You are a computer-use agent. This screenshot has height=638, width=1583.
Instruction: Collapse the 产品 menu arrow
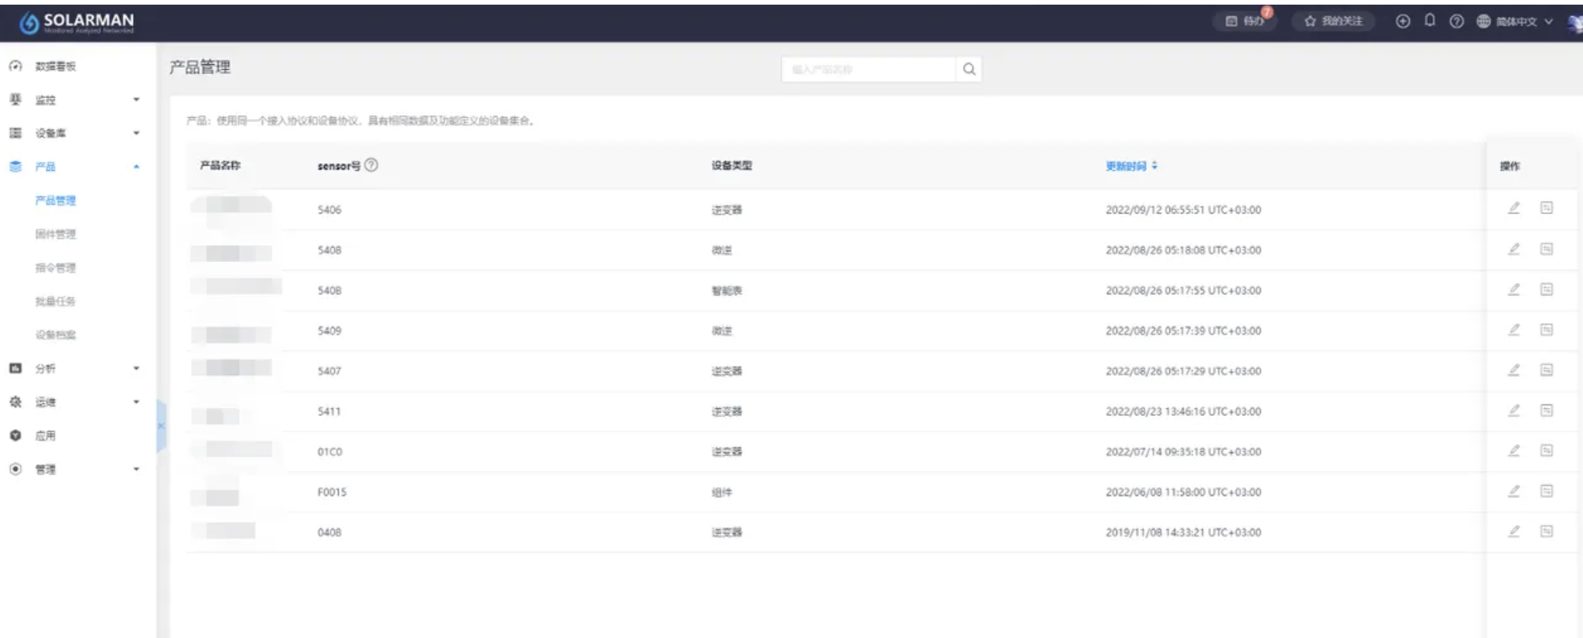tap(136, 166)
